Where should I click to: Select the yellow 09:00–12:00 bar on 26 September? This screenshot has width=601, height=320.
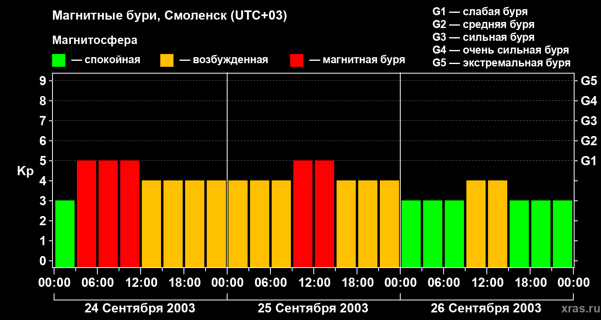(x=476, y=224)
